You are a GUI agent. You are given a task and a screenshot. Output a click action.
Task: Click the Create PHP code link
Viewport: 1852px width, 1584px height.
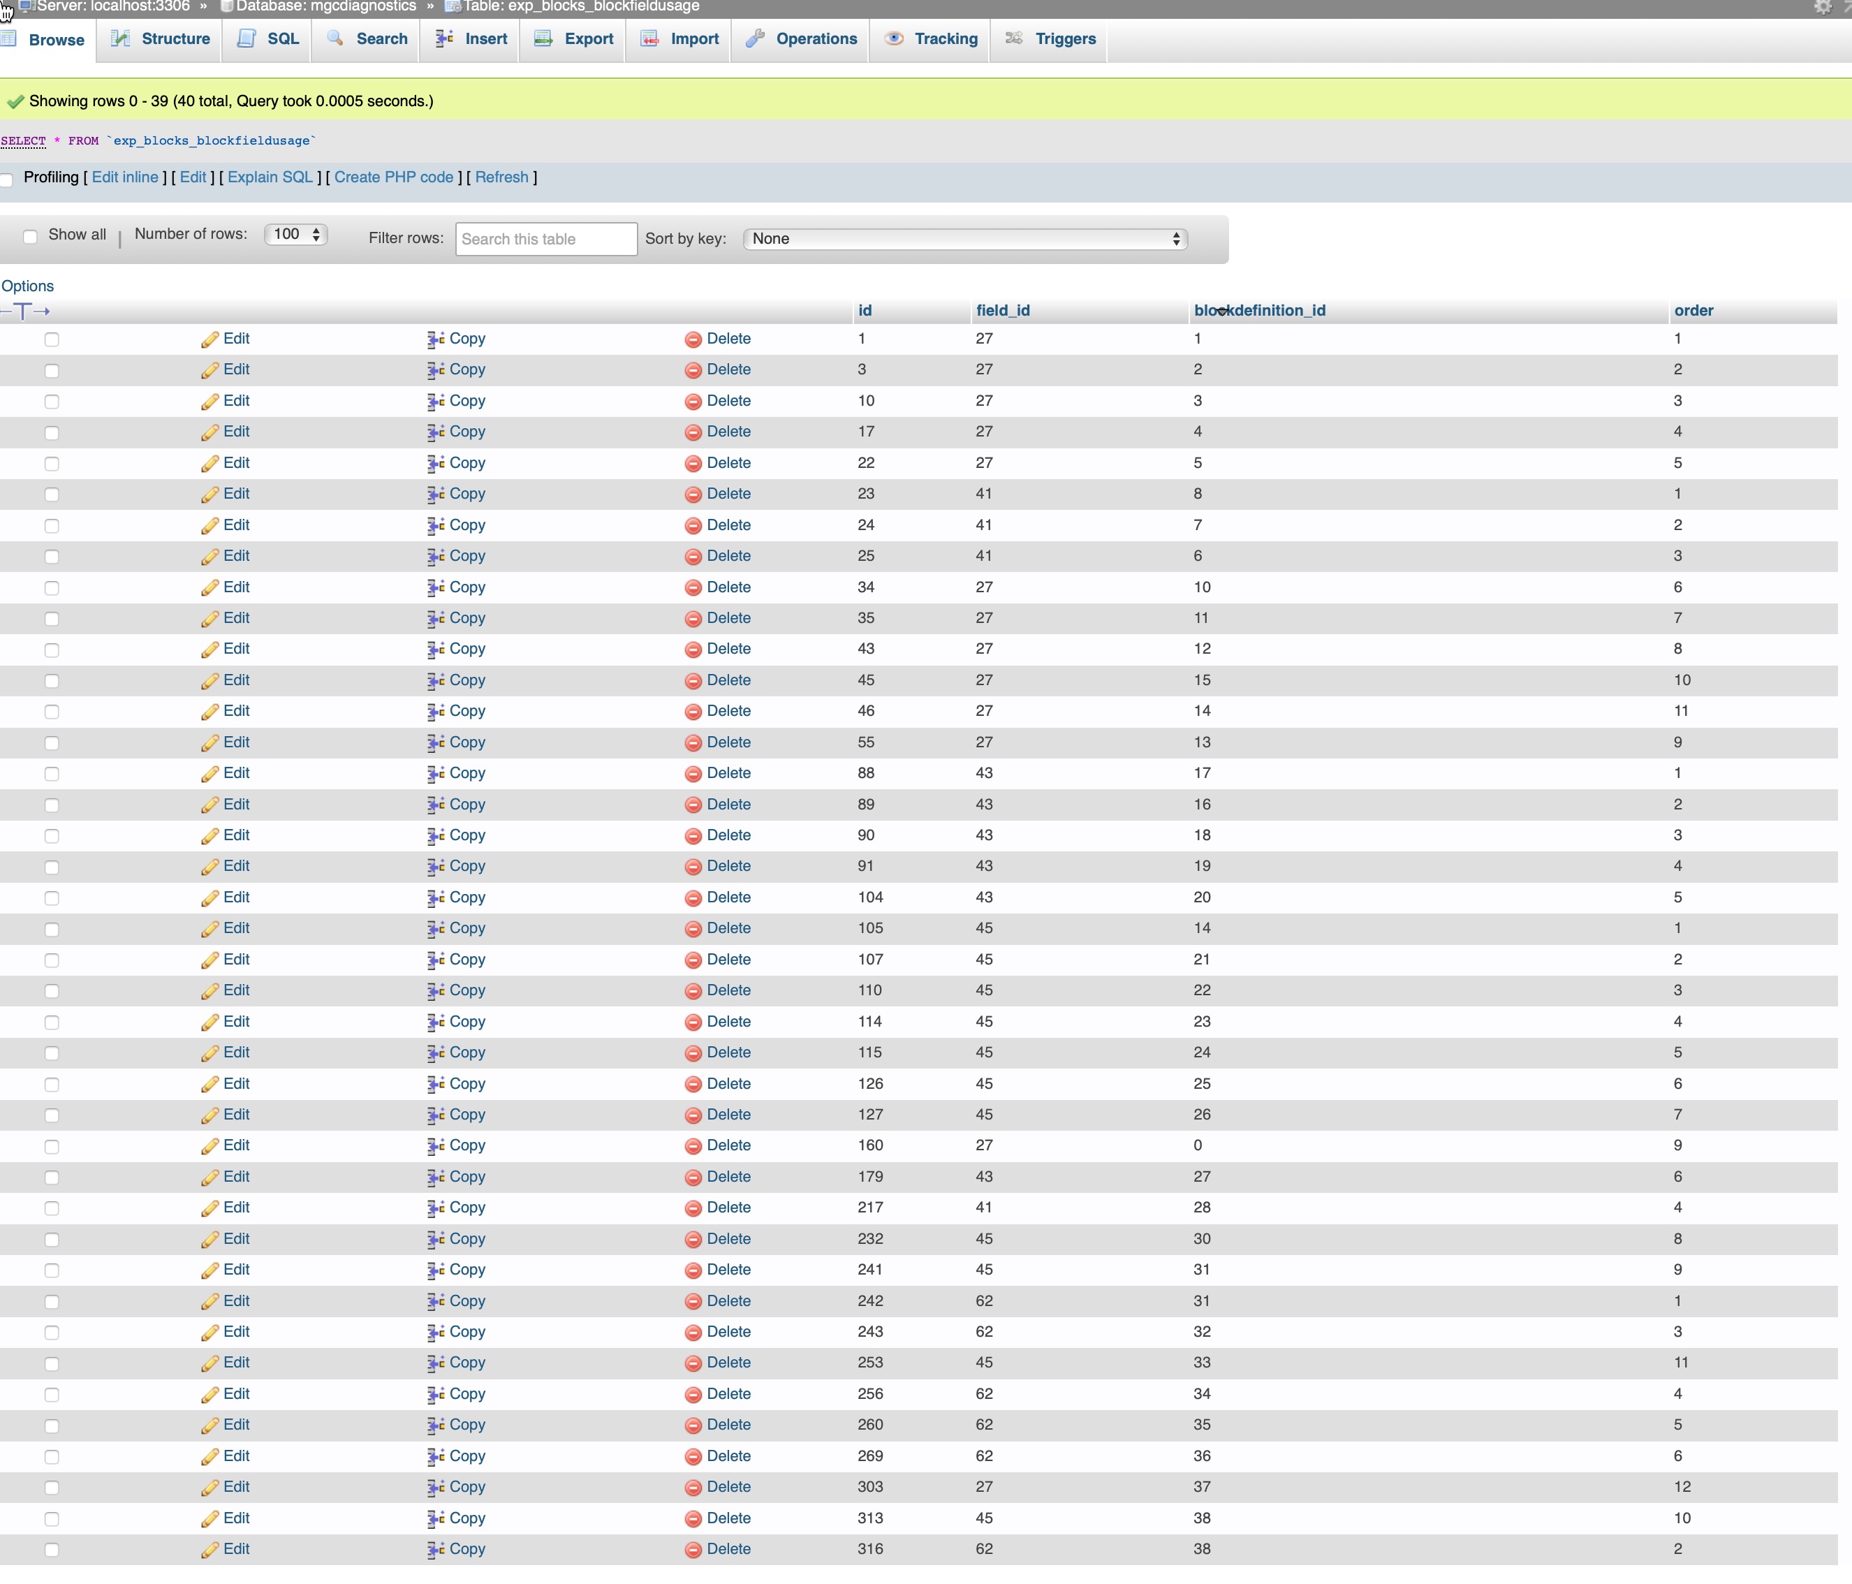coord(394,177)
